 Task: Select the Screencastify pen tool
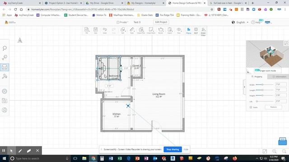(20, 151)
